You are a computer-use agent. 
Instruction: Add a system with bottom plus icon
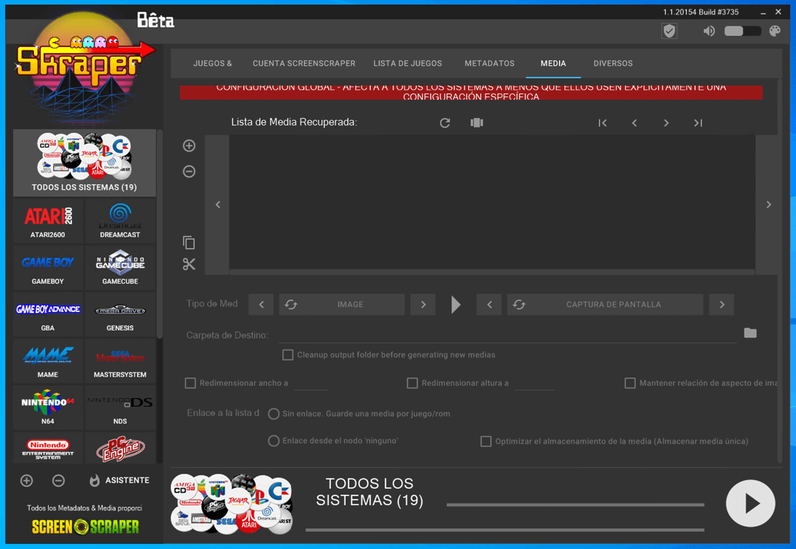click(26, 480)
